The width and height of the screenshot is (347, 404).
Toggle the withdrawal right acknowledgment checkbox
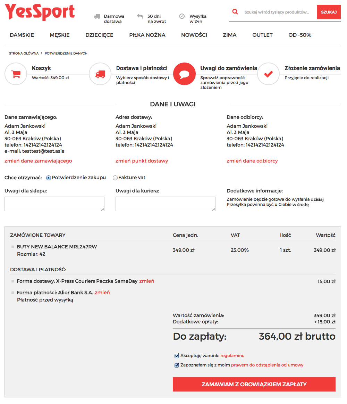click(177, 365)
